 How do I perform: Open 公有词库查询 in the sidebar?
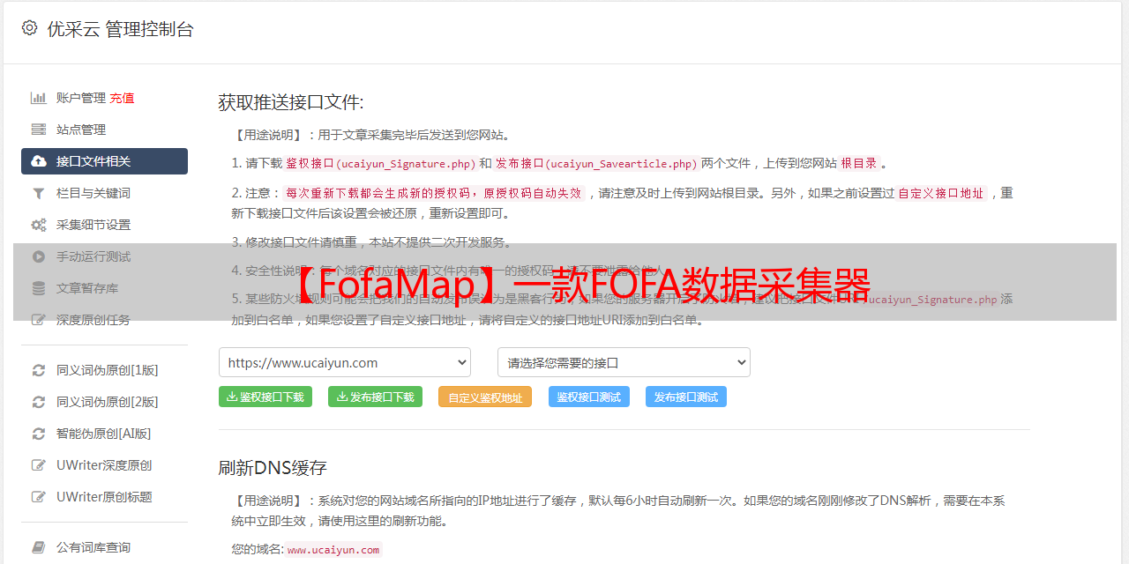(x=93, y=547)
